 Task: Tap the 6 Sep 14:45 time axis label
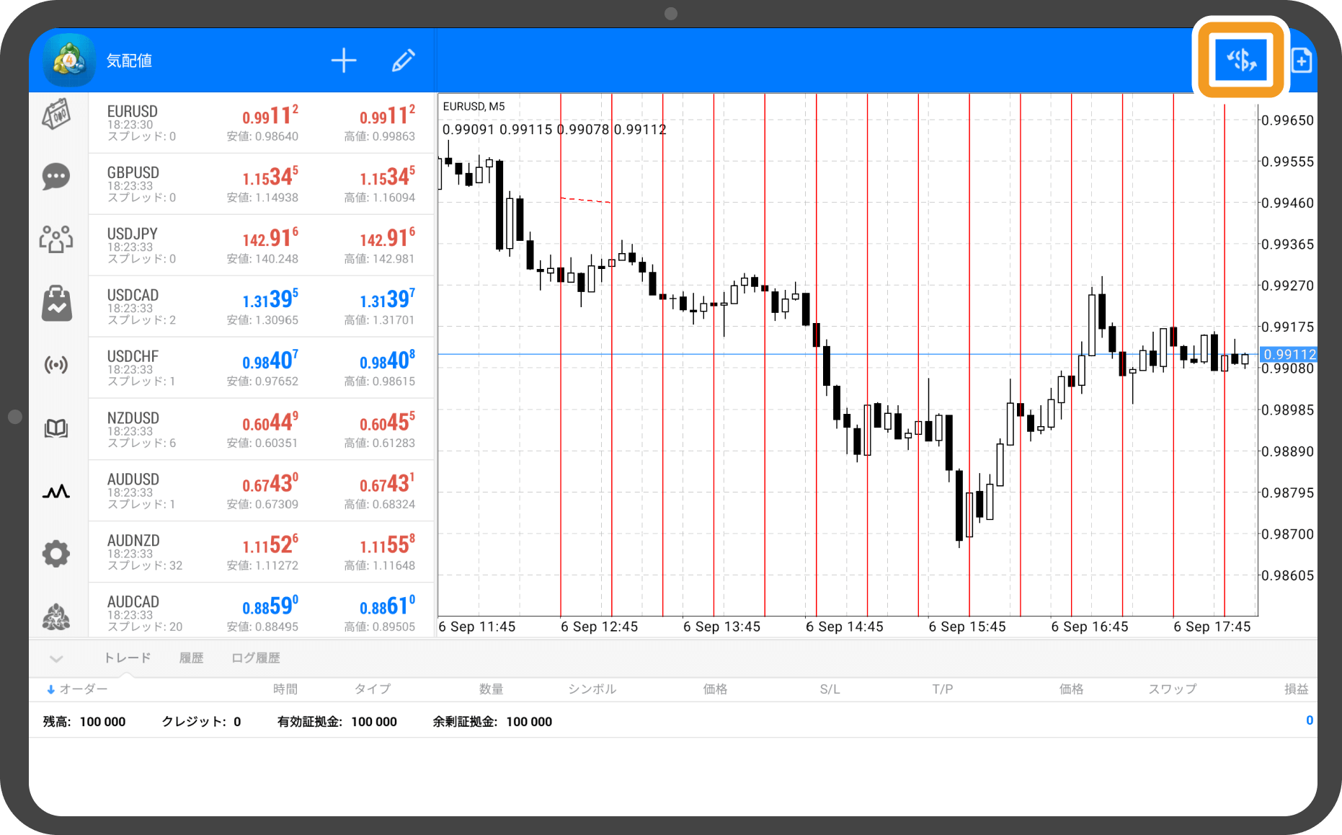click(844, 627)
